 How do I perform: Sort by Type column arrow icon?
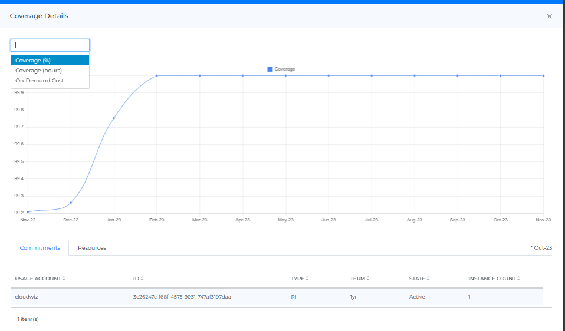tap(307, 279)
